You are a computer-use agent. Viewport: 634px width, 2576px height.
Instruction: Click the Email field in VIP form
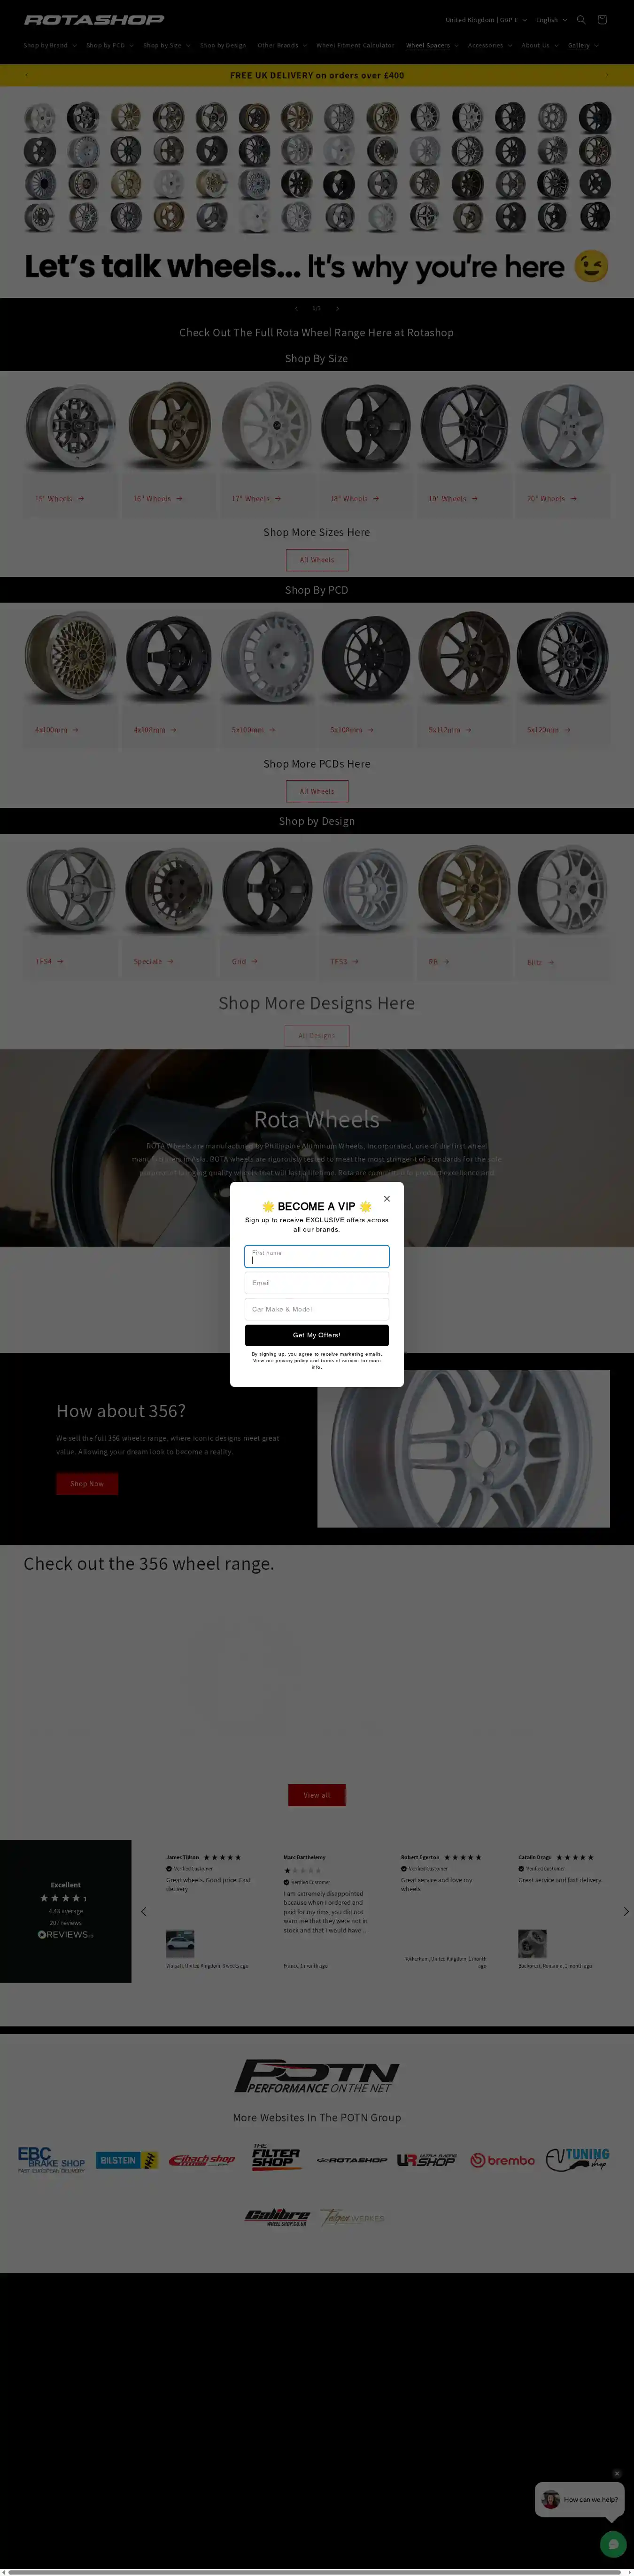(317, 1283)
